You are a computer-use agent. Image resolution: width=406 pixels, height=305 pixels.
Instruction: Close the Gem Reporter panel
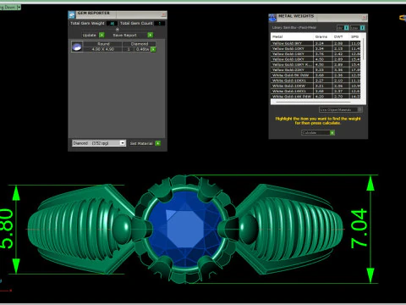click(163, 14)
